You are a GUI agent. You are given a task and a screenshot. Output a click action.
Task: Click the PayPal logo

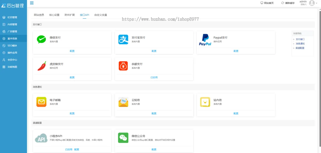click(x=205, y=40)
